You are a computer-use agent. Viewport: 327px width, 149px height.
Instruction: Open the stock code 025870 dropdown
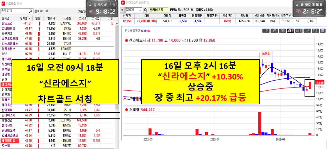(x=140, y=10)
